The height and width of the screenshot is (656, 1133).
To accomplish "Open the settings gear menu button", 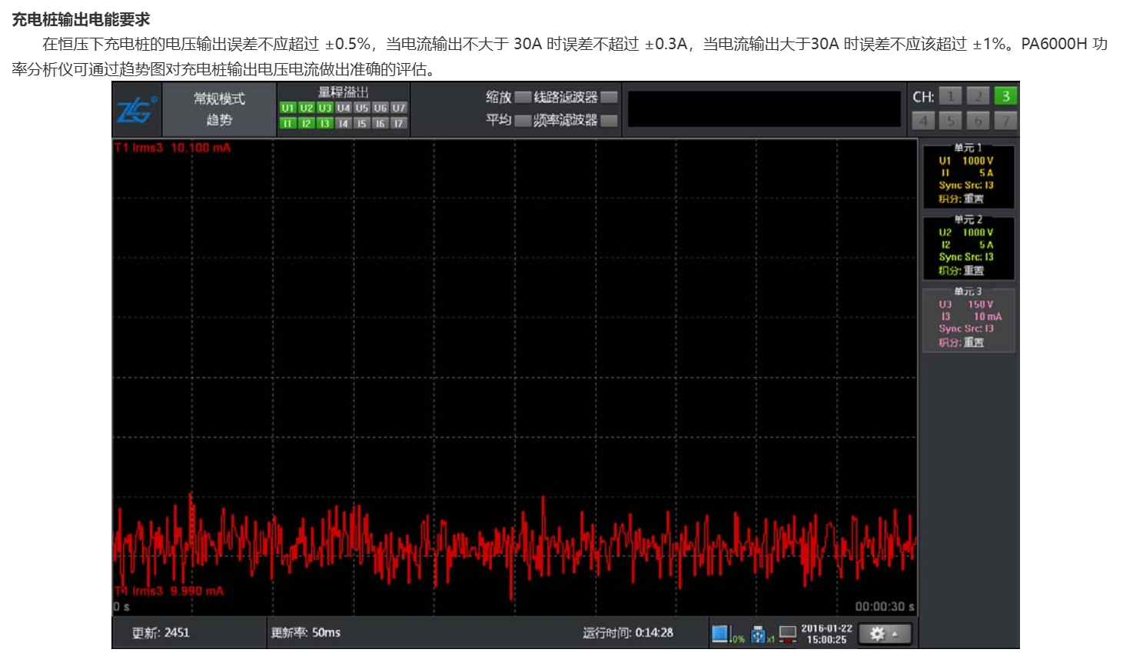I will (885, 634).
